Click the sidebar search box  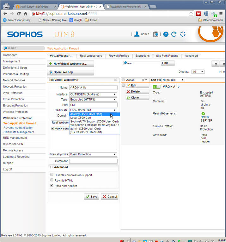pos(24,48)
